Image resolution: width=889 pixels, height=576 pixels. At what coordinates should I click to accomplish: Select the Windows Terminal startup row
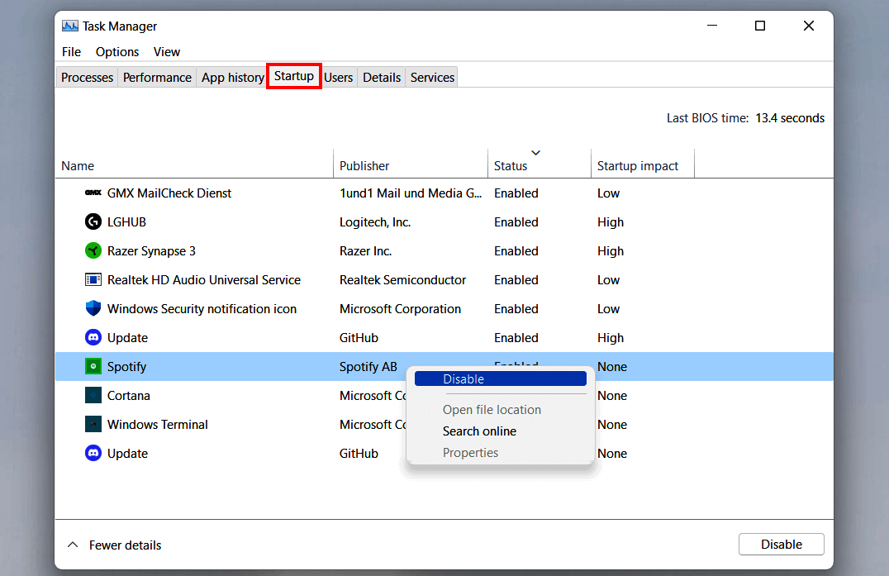click(207, 424)
